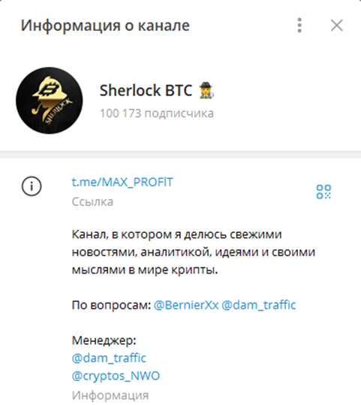Show the channel QR code
Screen dimensions: 361x405
pos(323,192)
